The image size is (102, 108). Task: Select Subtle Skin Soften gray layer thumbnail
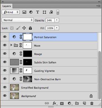pyautogui.click(x=14, y=62)
